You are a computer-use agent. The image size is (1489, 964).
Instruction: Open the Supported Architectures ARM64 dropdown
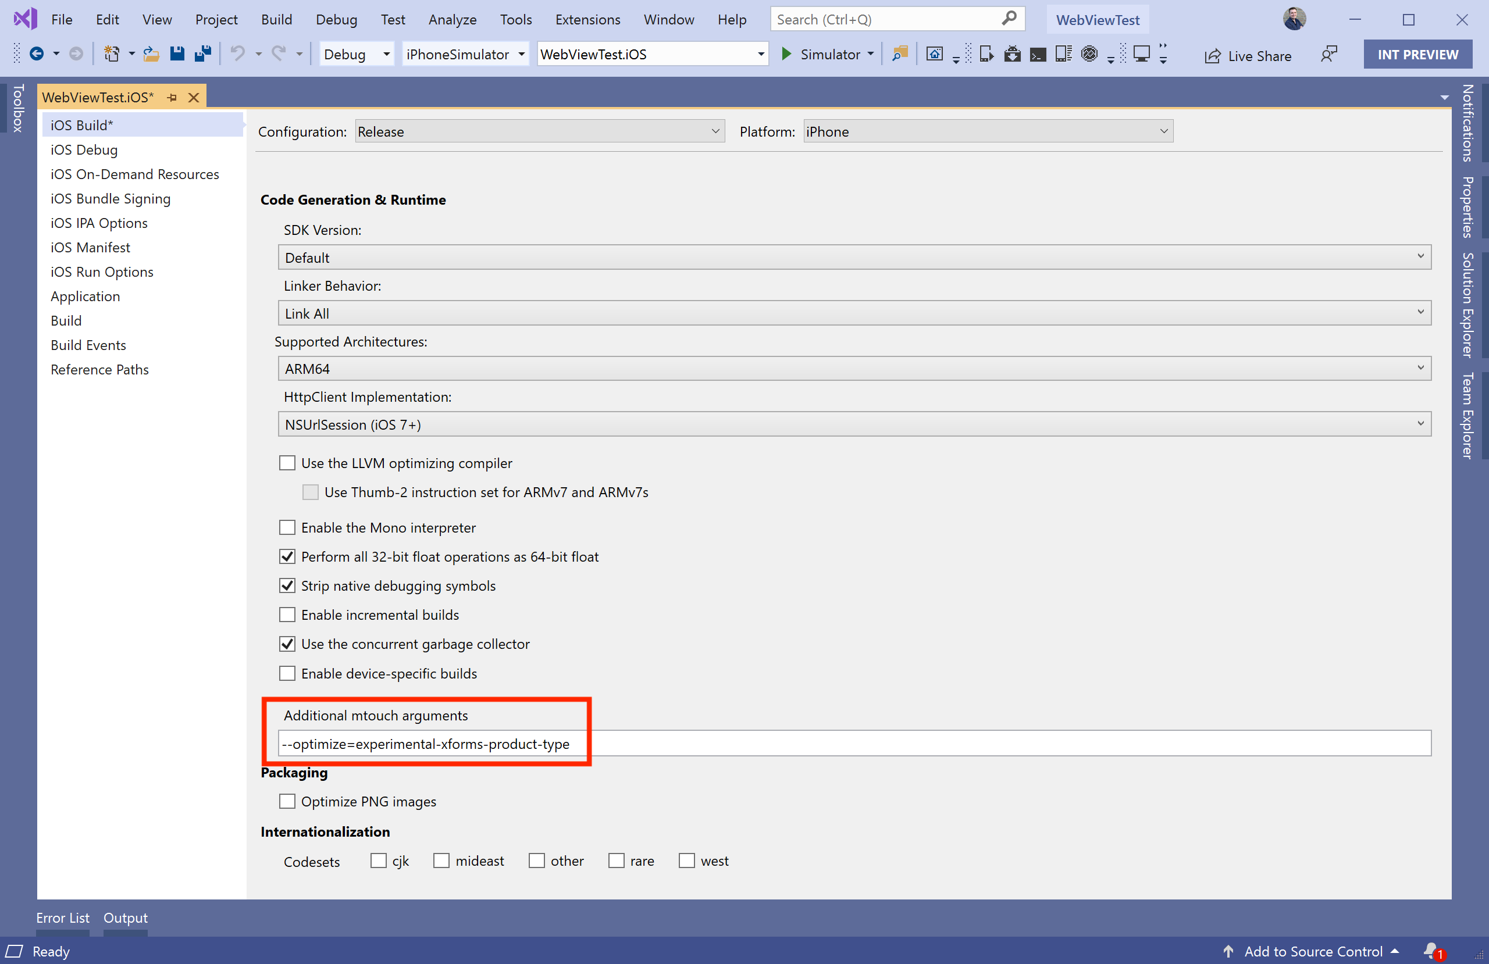854,369
